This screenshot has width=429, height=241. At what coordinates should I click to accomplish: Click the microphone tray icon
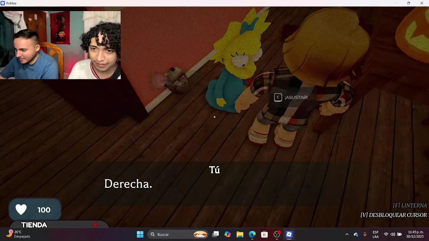click(365, 234)
